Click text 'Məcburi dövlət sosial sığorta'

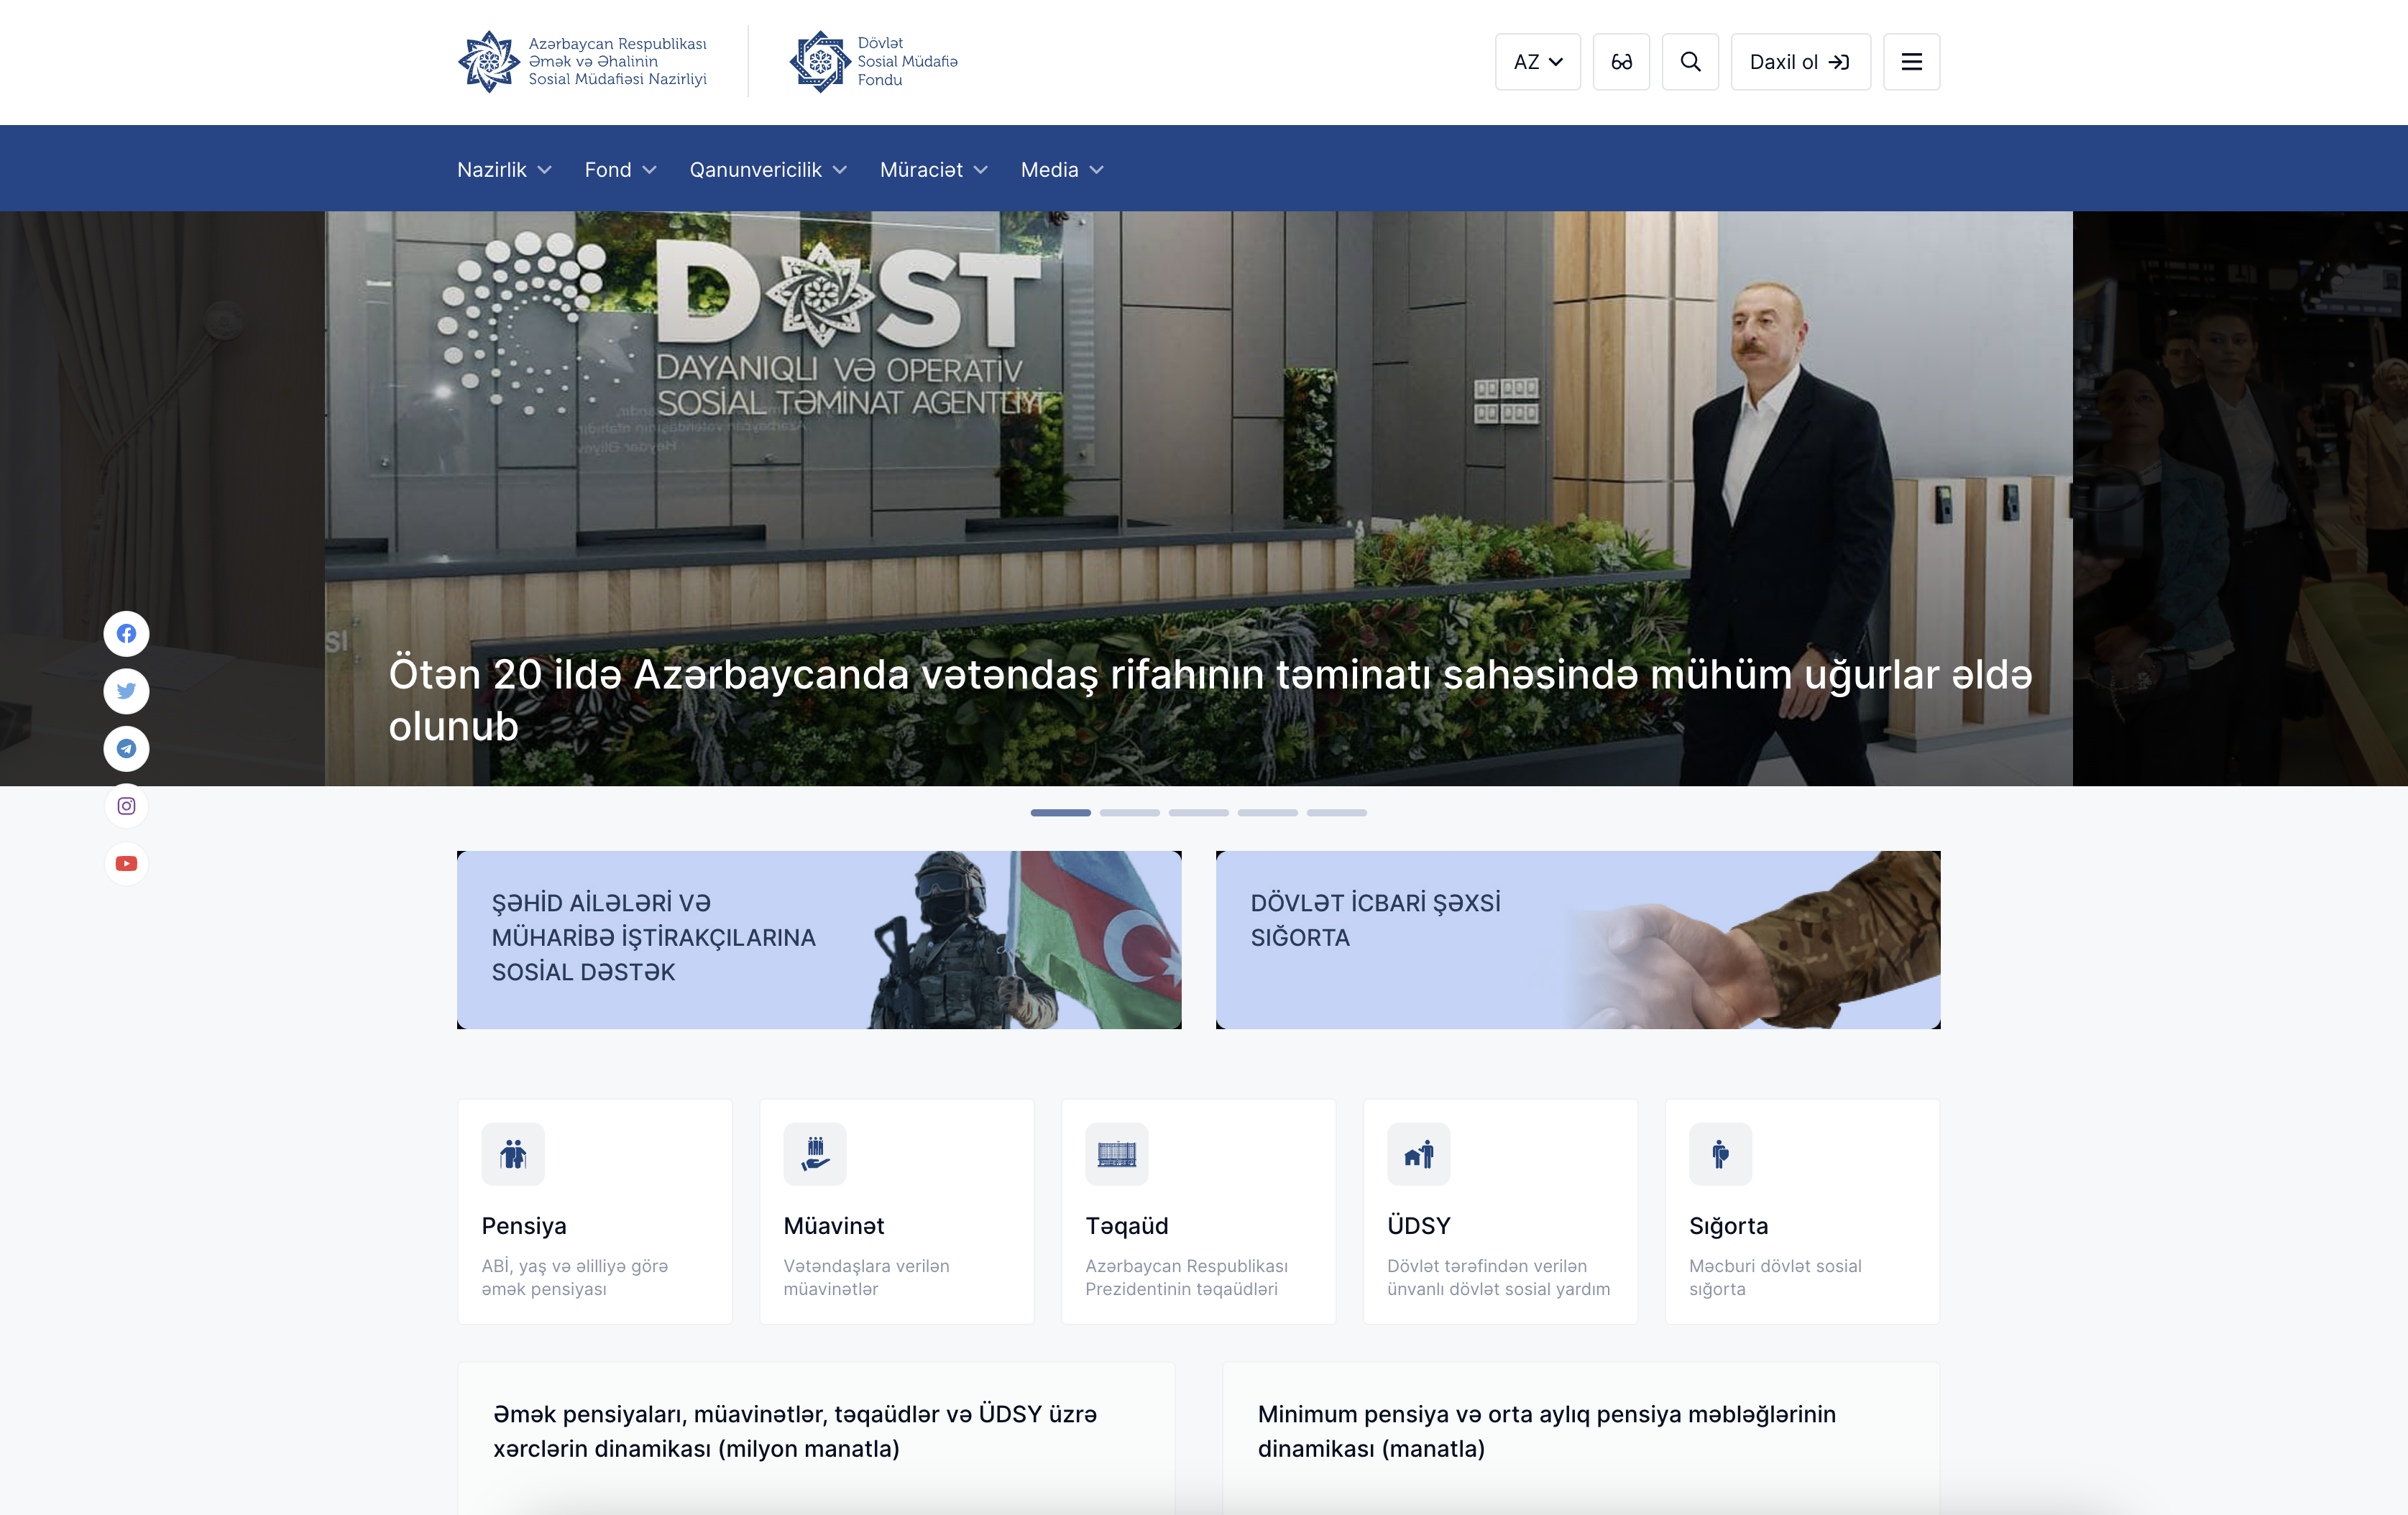(1775, 1278)
